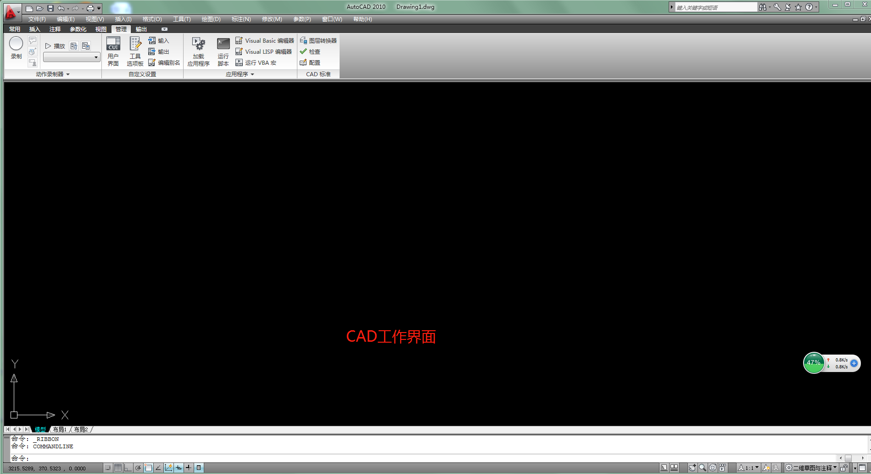This screenshot has height=474, width=871.
Task: Expand the 动作录制器 panel
Action: [53, 74]
